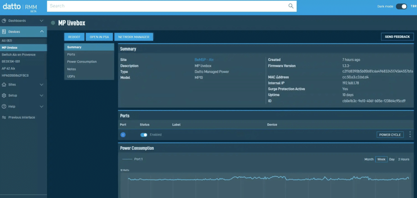
Task: Toggle the port 1 Enabled switch
Action: [x=144, y=135]
